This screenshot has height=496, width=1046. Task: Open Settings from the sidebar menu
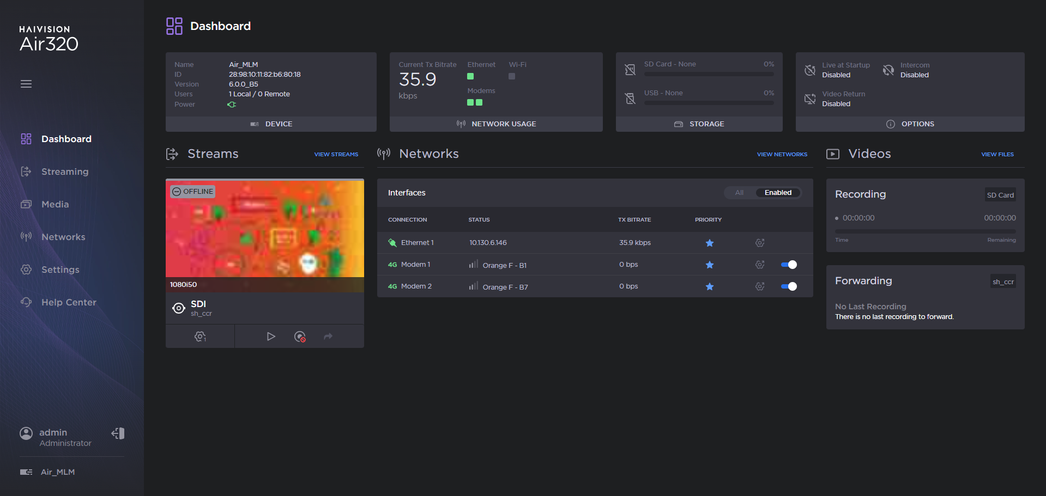pyautogui.click(x=60, y=270)
